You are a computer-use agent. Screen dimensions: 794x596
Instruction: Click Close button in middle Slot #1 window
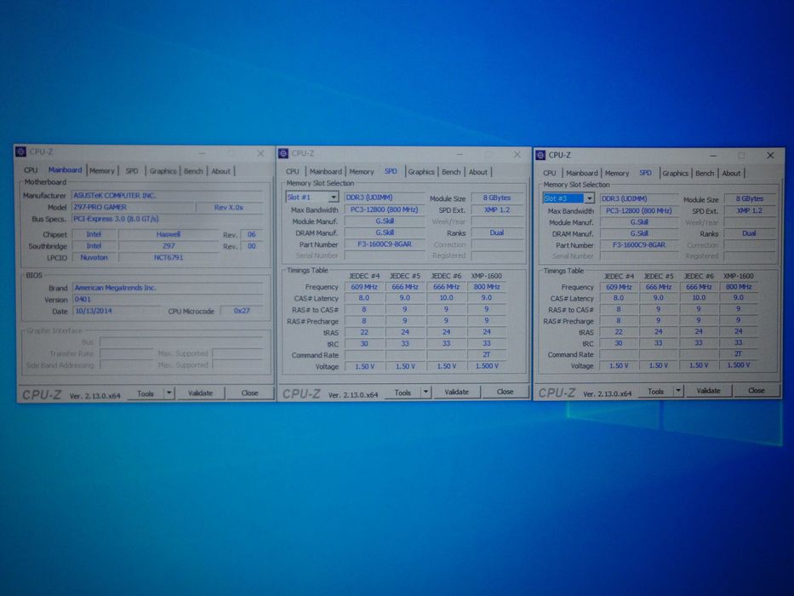(505, 392)
